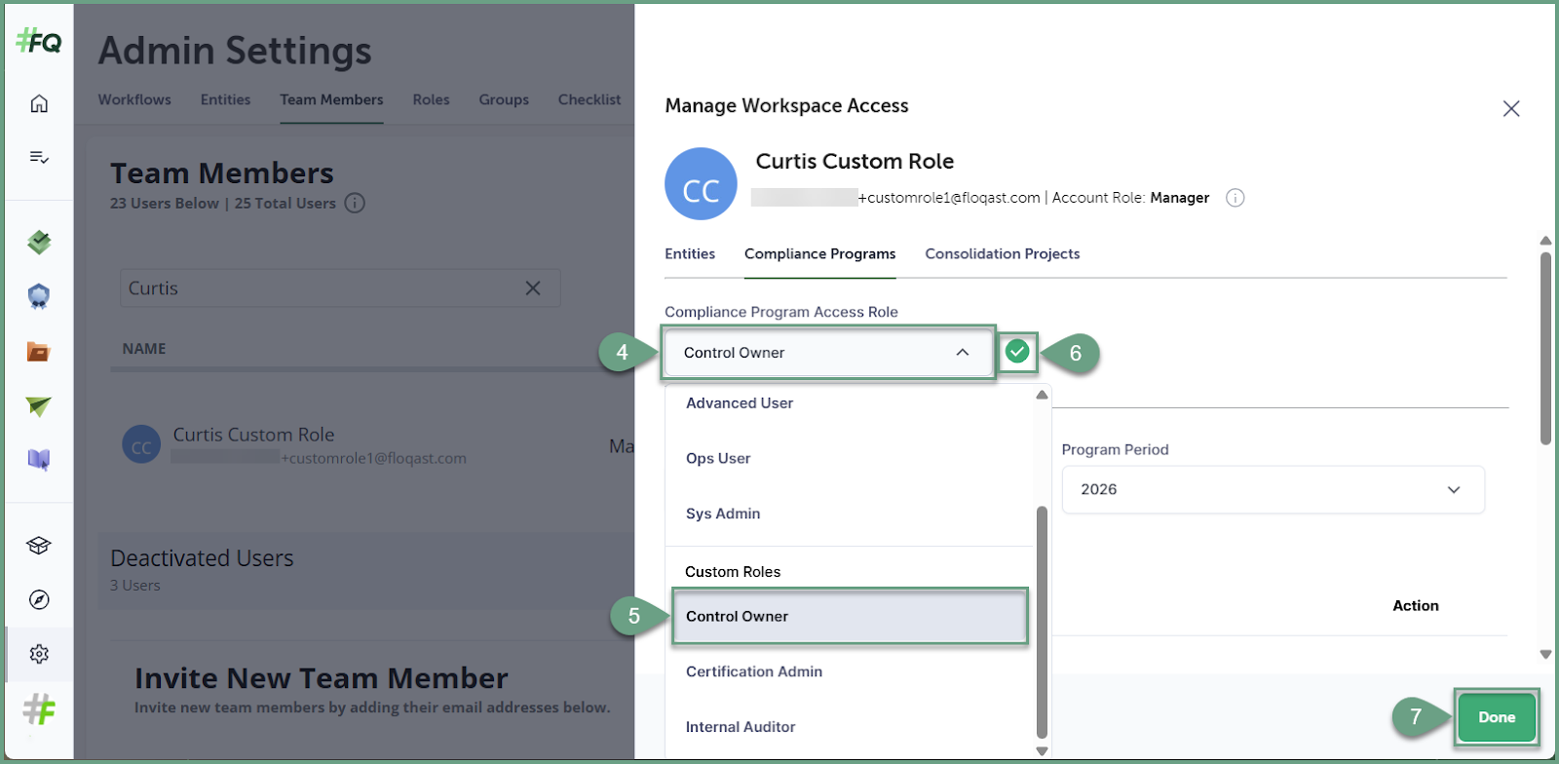Click the green checkmark diamond sidebar icon
This screenshot has width=1559, height=764.
39,242
